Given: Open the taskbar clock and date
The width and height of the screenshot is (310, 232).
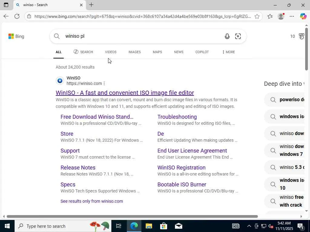Looking at the screenshot, I should [x=284, y=226].
